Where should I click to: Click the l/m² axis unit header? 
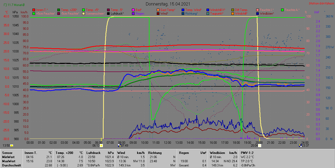[x=317, y=13]
